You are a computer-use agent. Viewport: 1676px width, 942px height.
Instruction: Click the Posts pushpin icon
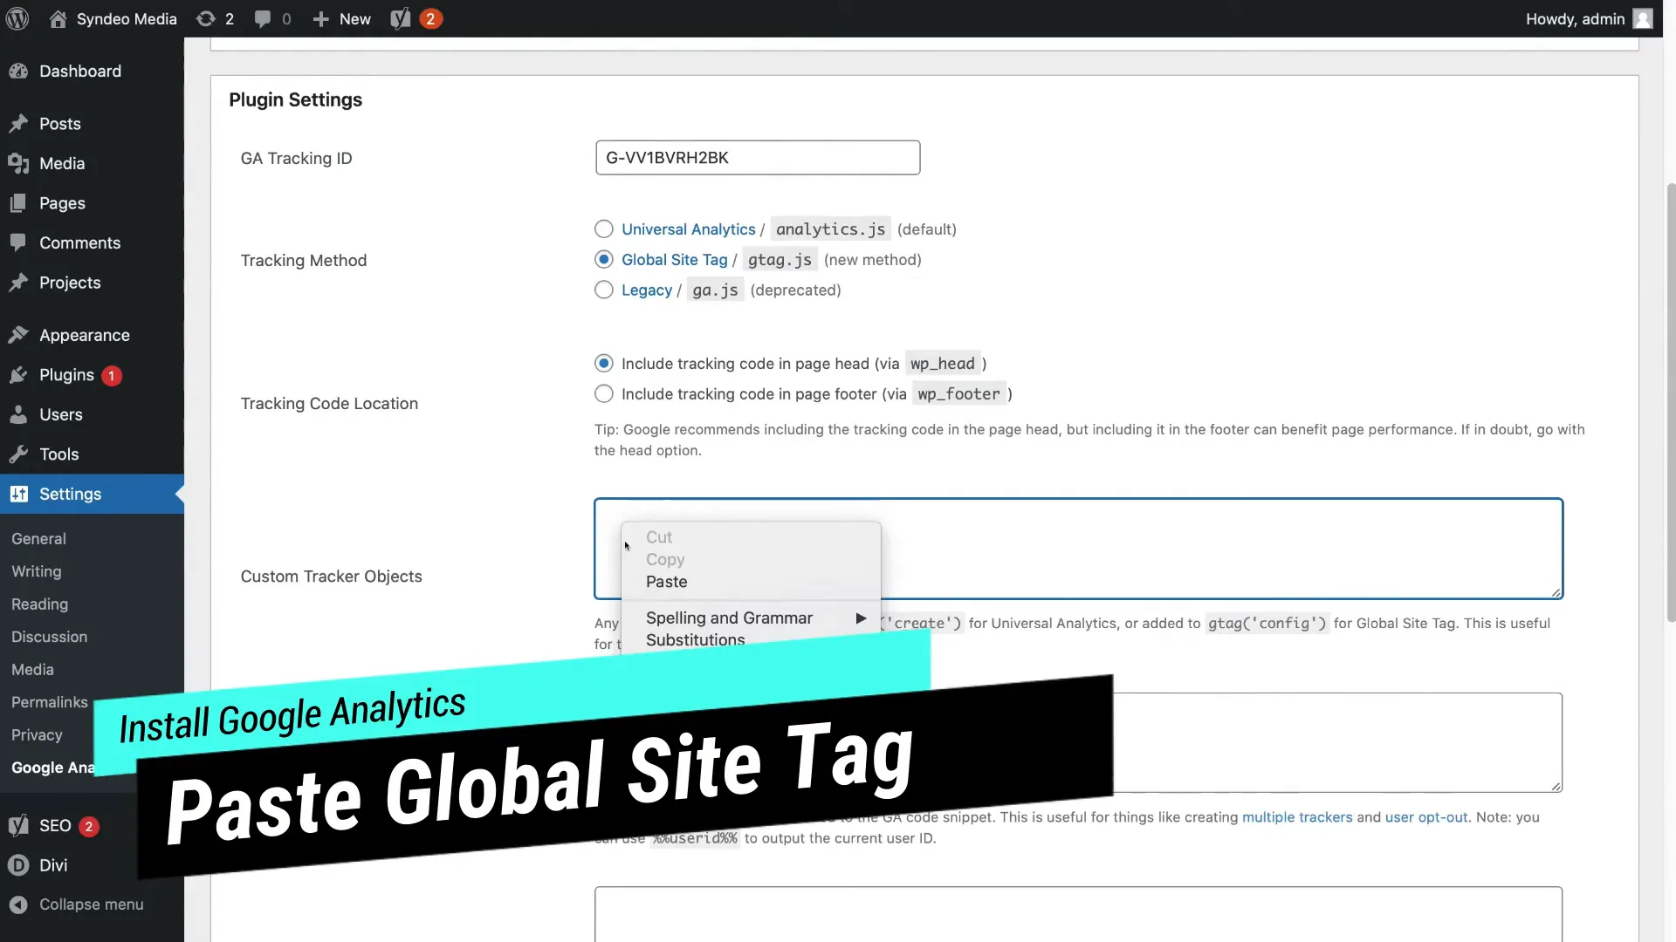point(18,124)
